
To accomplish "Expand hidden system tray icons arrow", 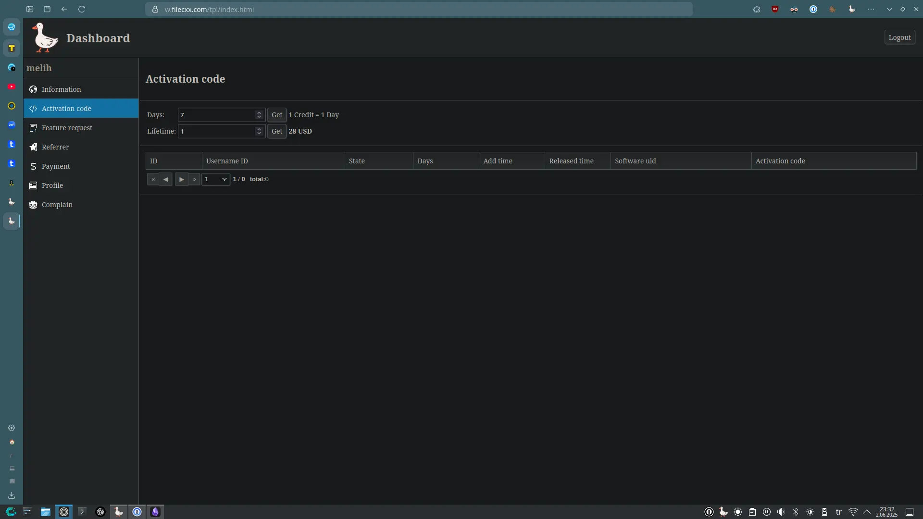I will (867, 512).
